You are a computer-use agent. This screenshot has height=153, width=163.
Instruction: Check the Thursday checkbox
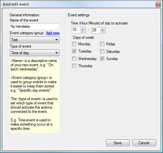pyautogui.click(x=74, y=66)
